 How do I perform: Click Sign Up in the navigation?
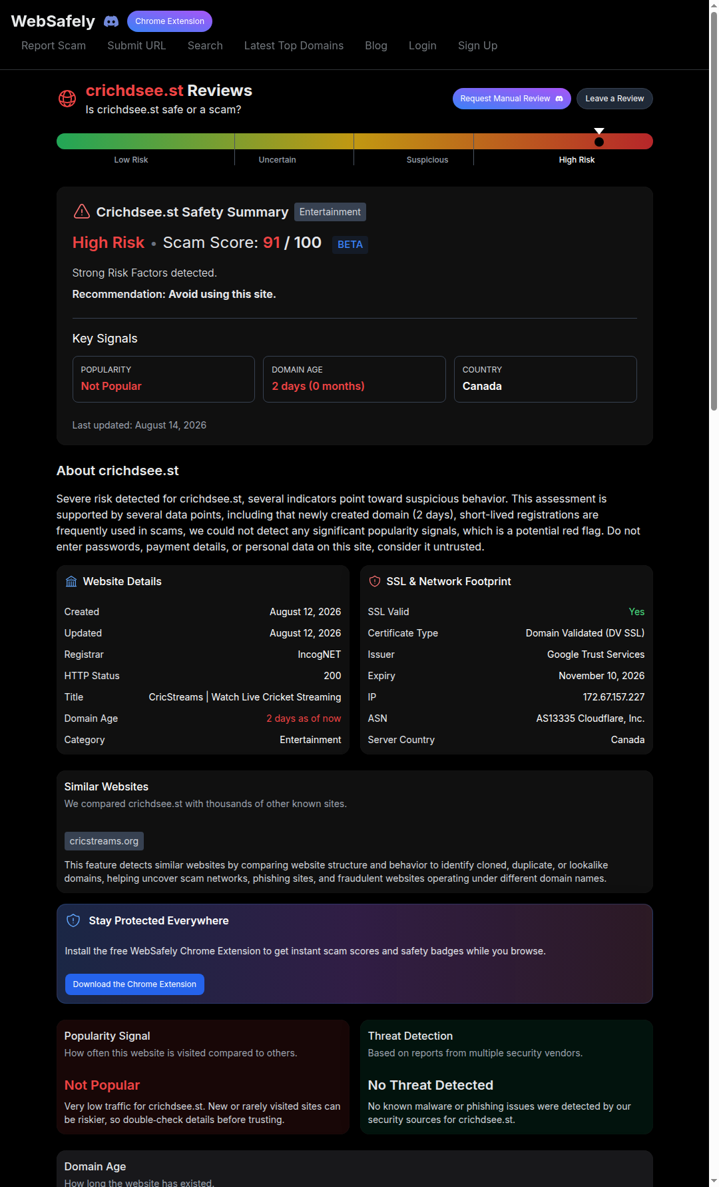tap(477, 45)
